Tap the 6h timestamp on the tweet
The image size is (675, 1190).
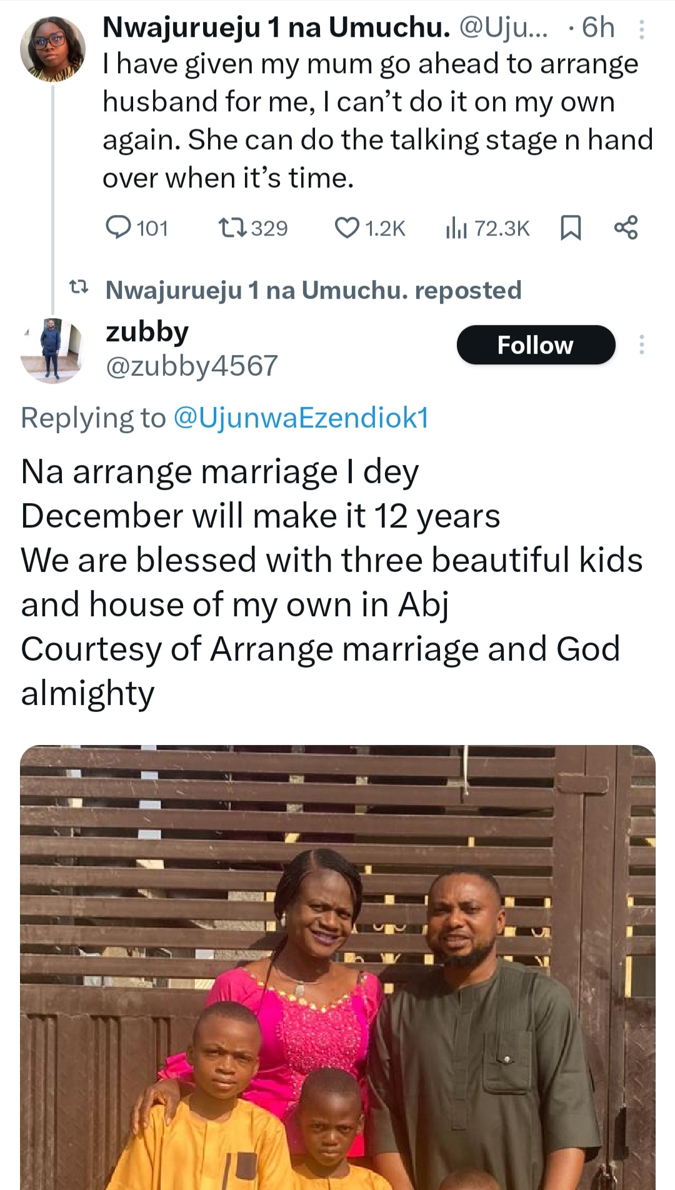coord(597,27)
